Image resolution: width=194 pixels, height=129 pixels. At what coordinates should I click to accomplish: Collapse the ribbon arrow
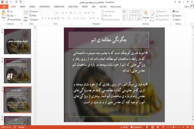192,24
